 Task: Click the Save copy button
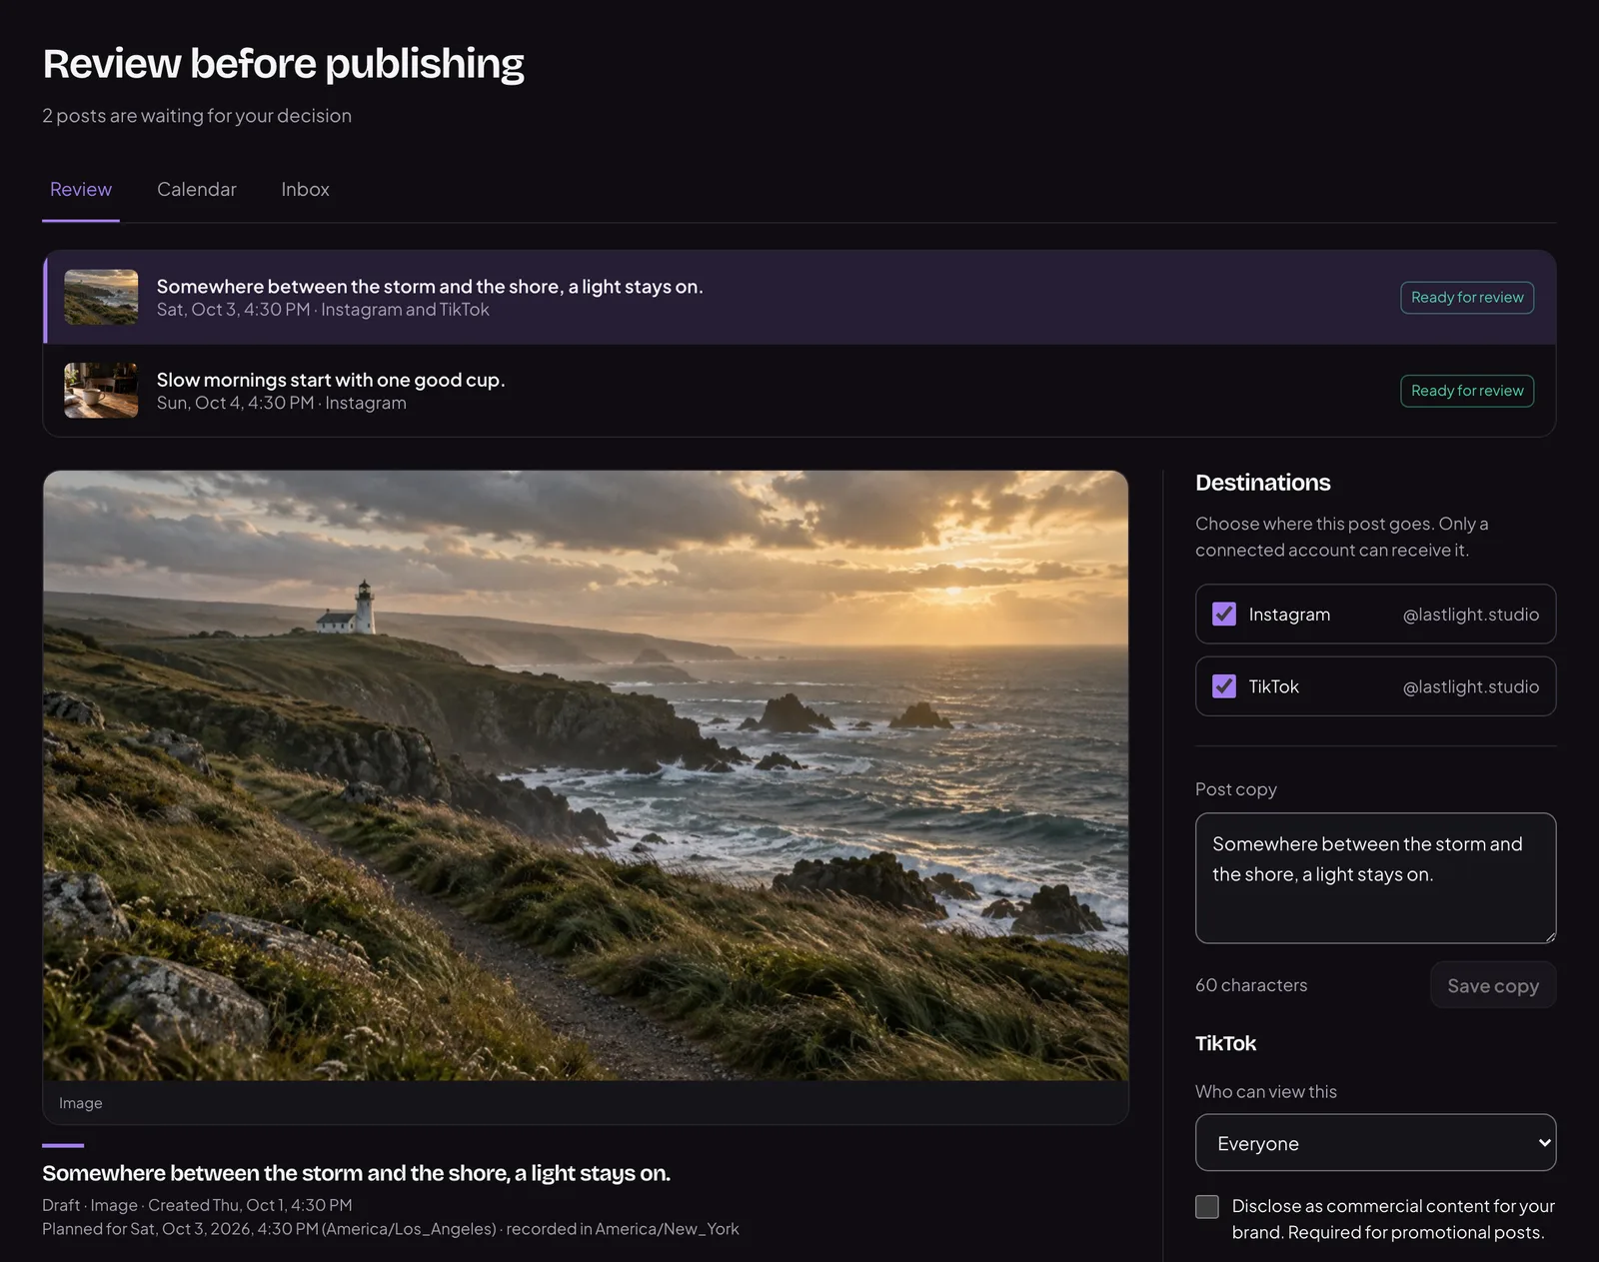click(x=1493, y=985)
